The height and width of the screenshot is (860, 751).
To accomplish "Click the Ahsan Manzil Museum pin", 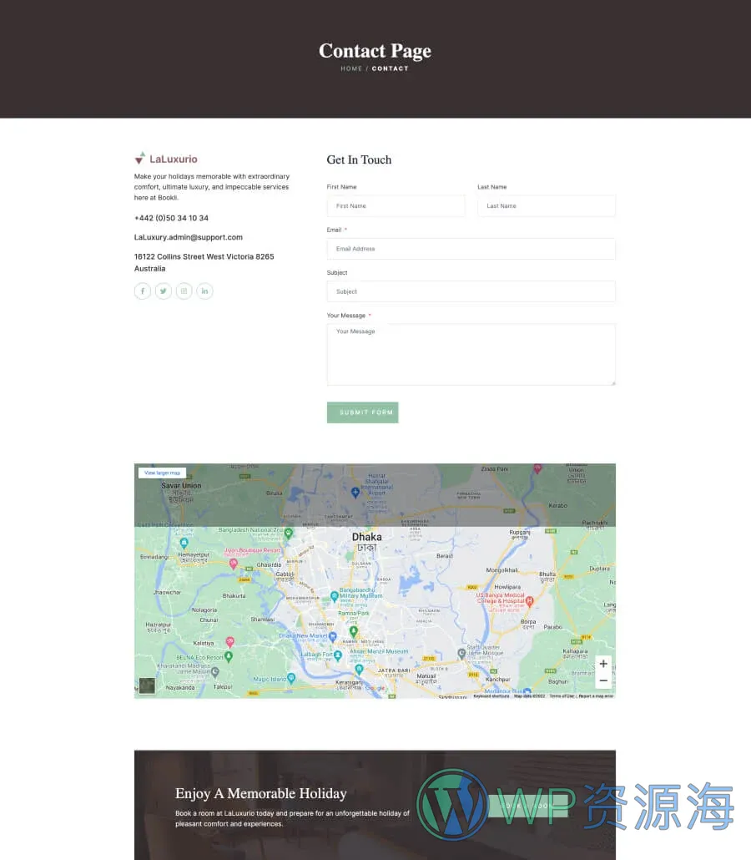I will [x=359, y=669].
